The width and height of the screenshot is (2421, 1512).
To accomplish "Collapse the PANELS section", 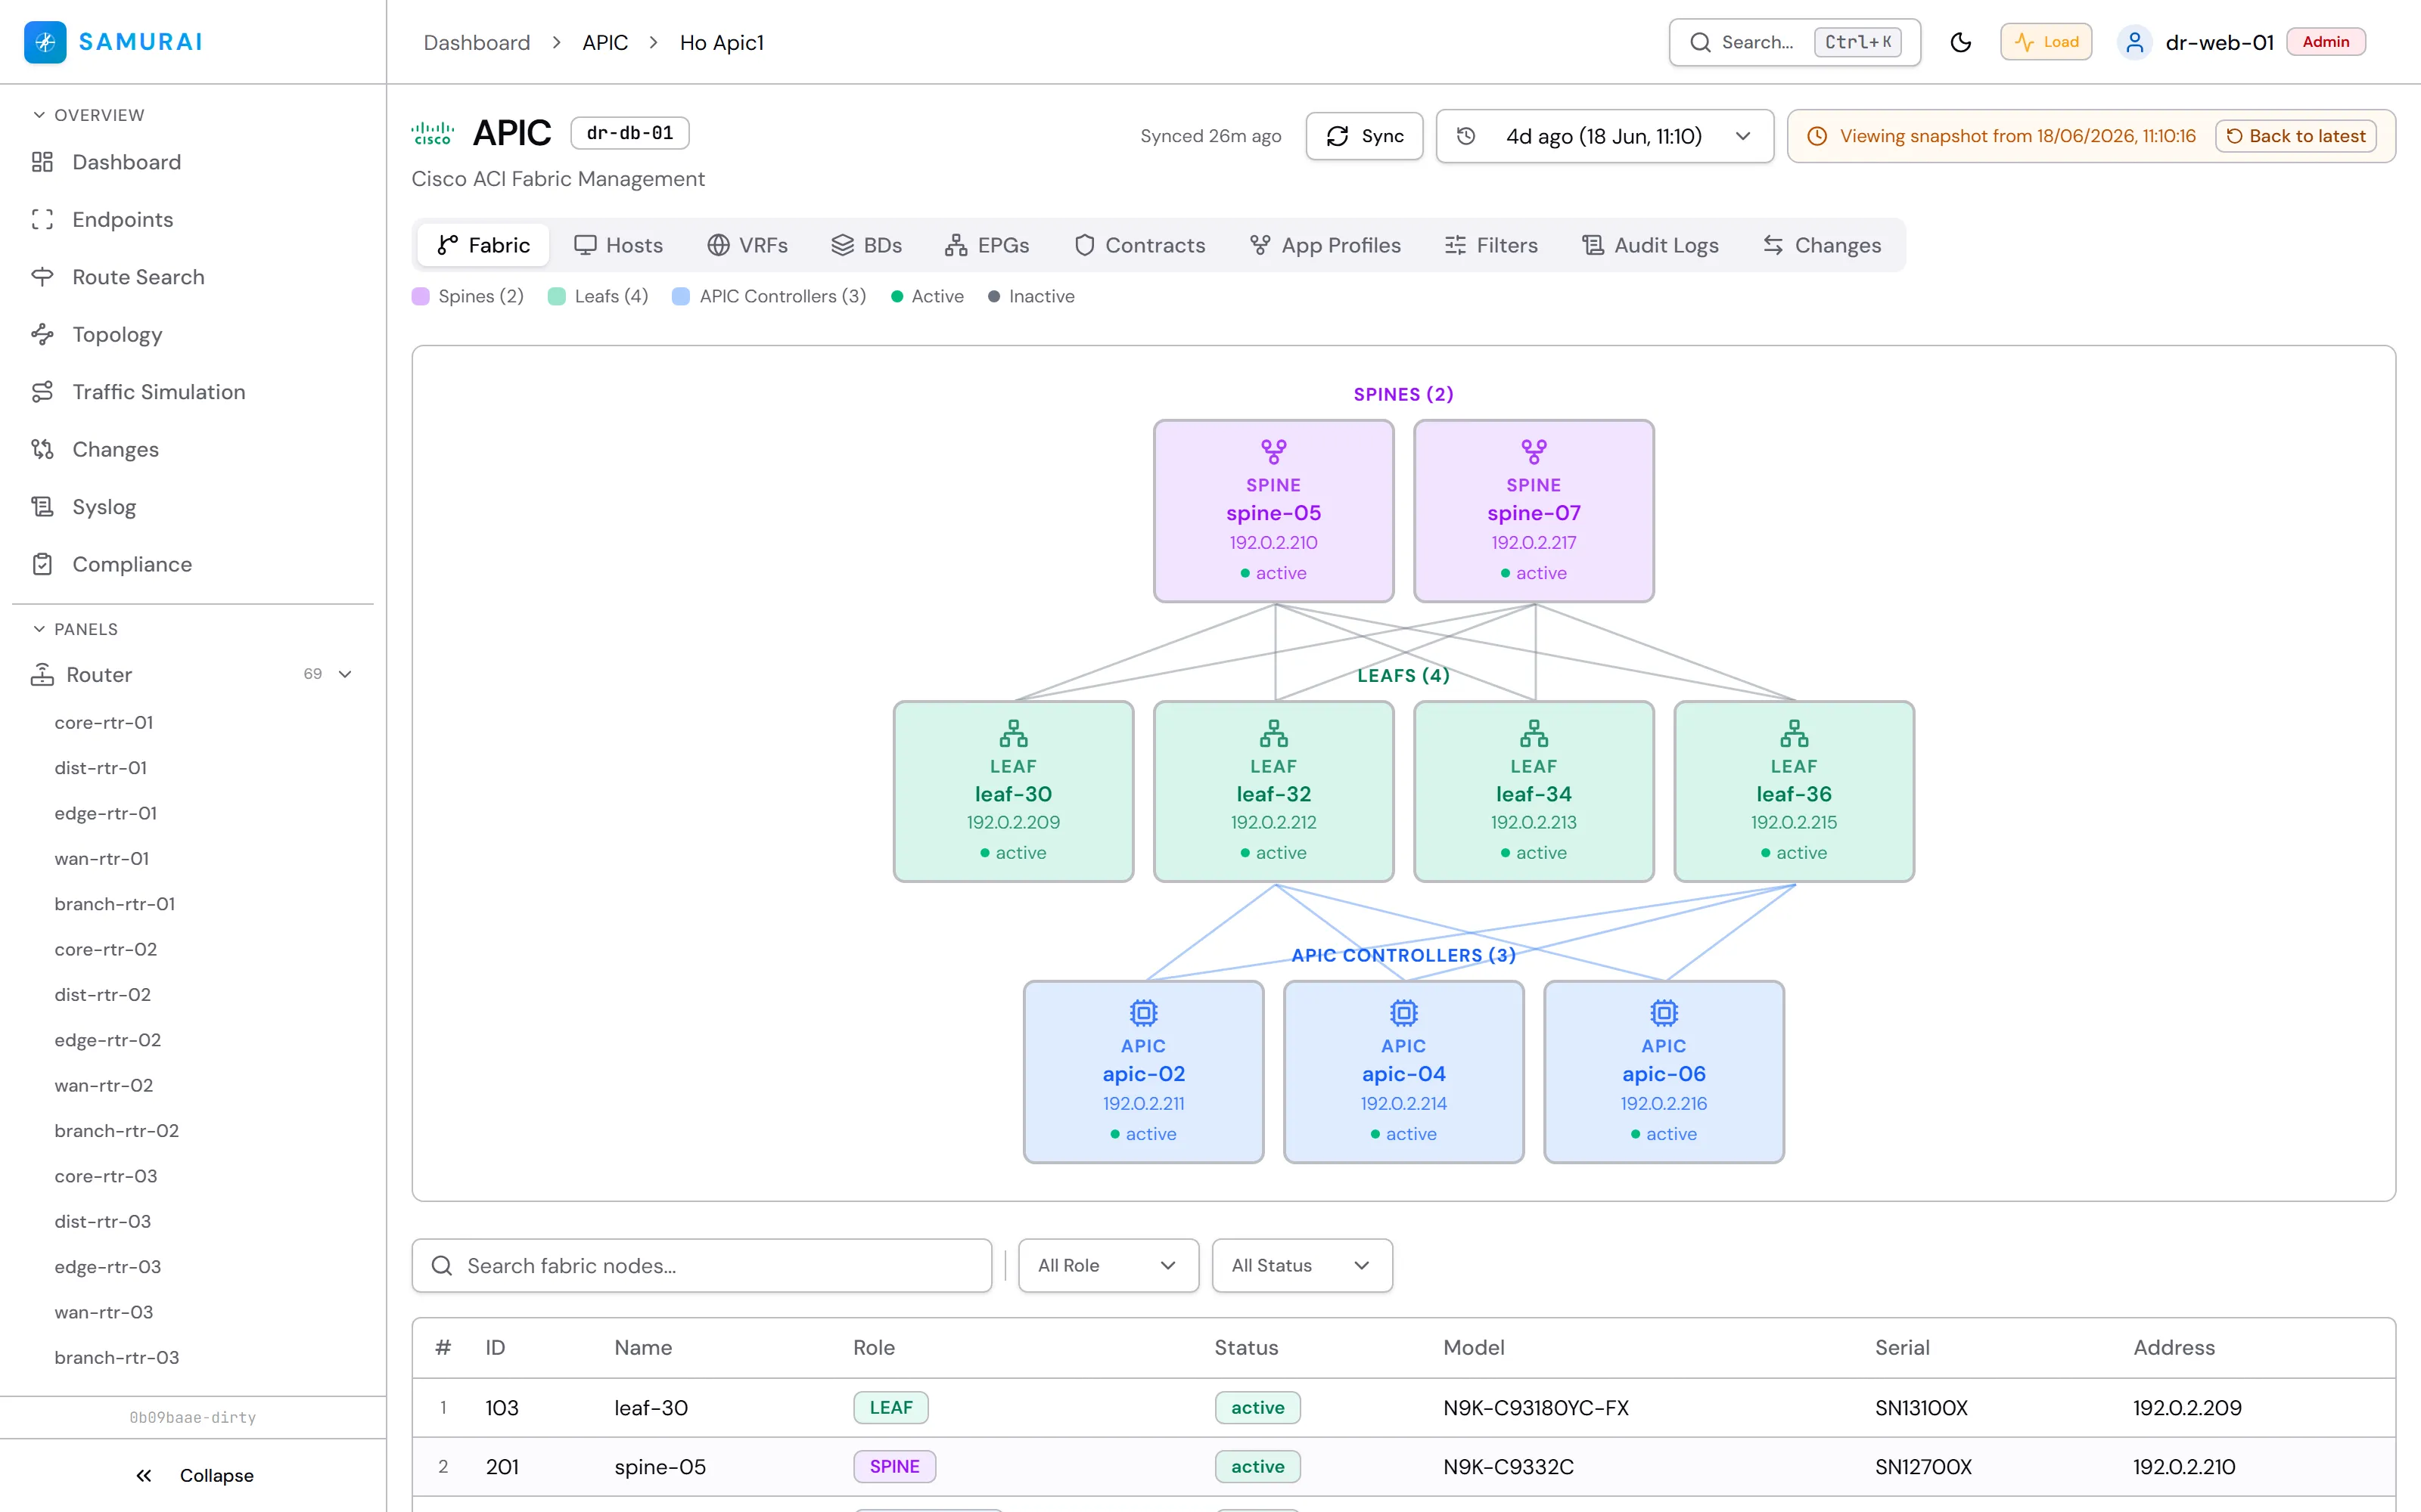I will click(x=75, y=629).
